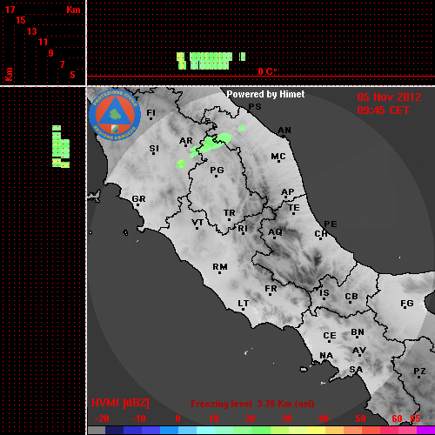Click the yellow section of the dBZ color bar
This screenshot has height=435, width=435.
pyautogui.click(x=316, y=430)
